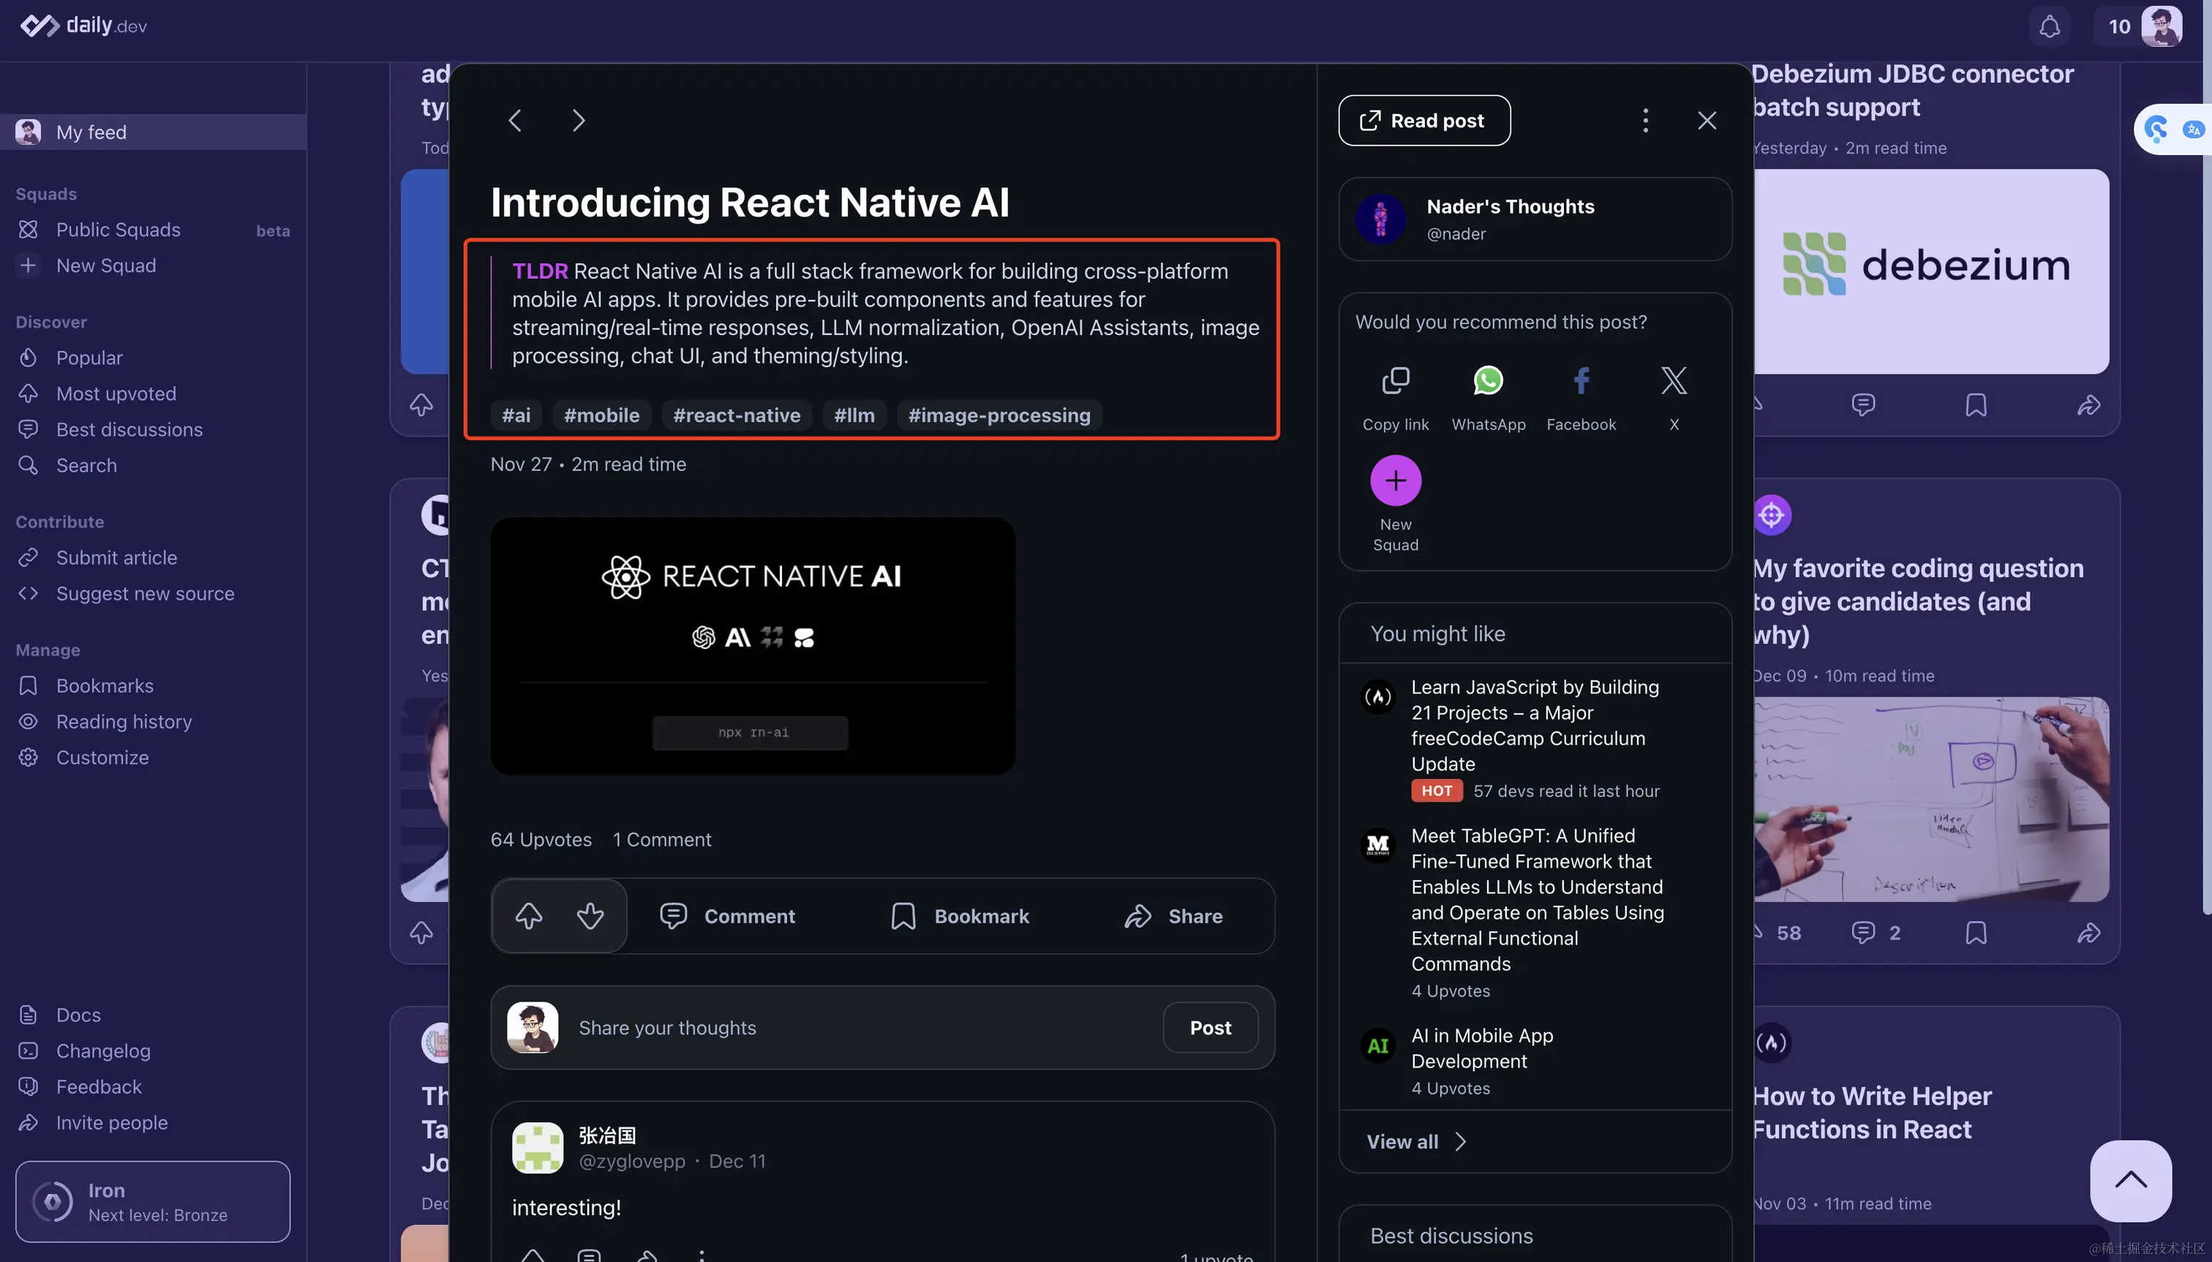Screen dimensions: 2212x1262
Task: Expand View all recommendations
Action: (x=1415, y=1141)
